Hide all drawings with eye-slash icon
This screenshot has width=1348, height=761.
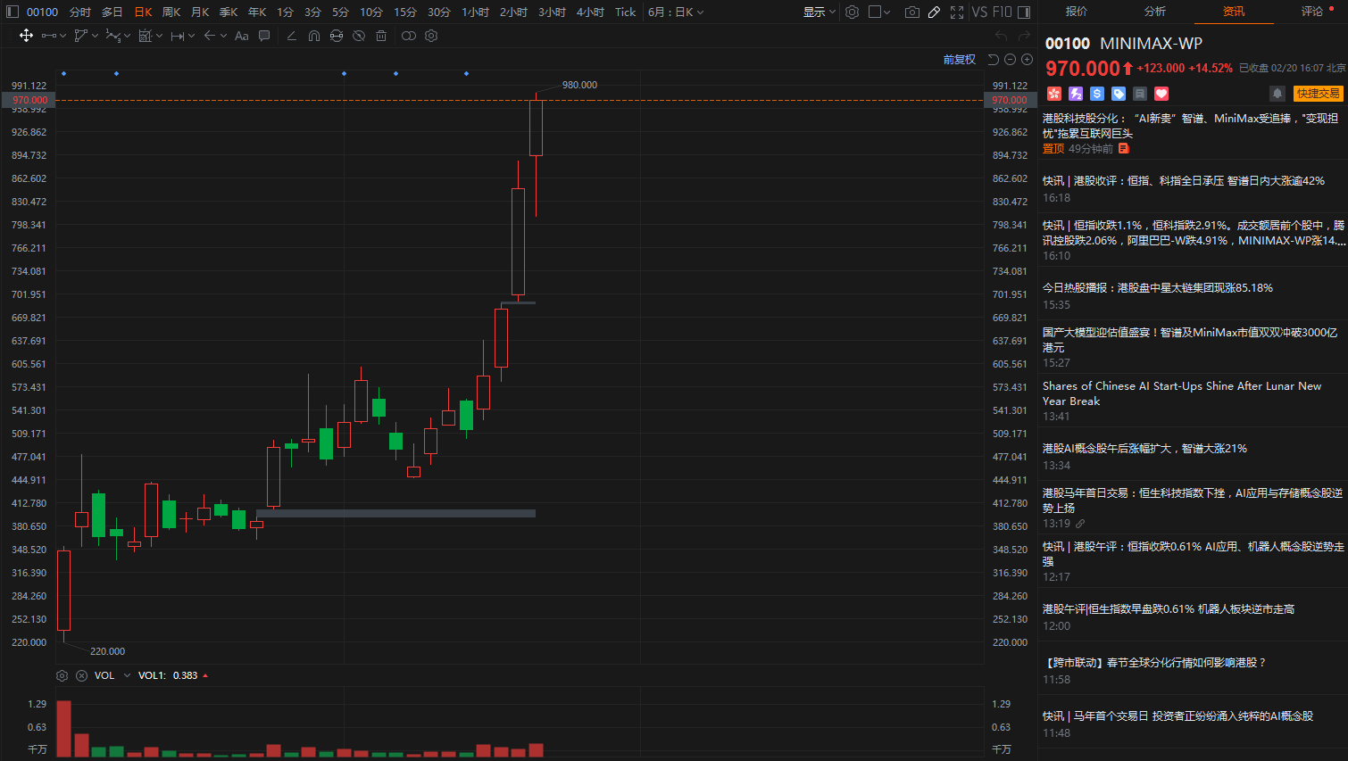(359, 36)
